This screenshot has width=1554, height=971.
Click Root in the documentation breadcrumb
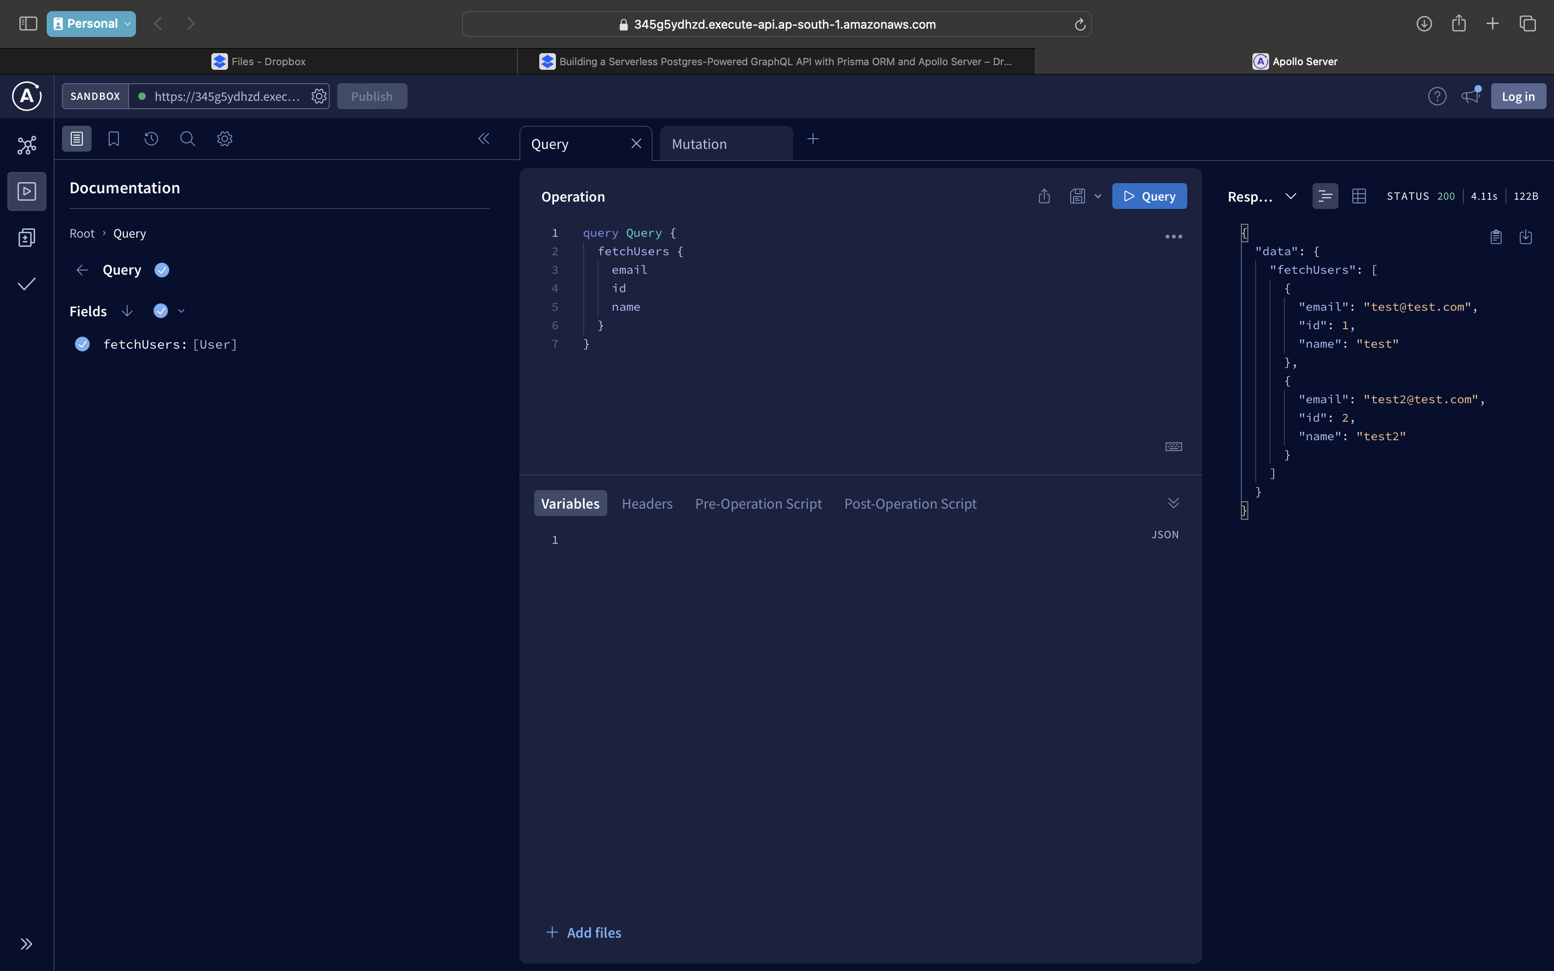click(x=81, y=233)
